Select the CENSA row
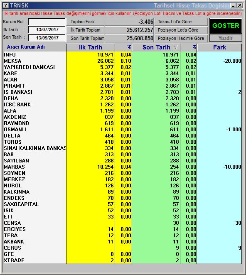Screen dimensions: 246x275 click(x=123, y=223)
